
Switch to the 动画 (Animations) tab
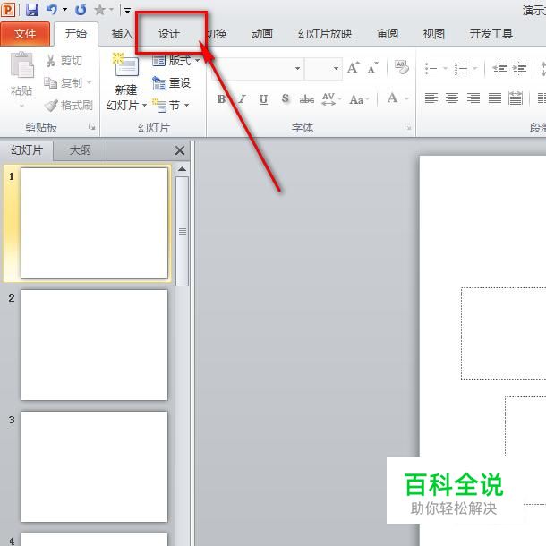[262, 34]
